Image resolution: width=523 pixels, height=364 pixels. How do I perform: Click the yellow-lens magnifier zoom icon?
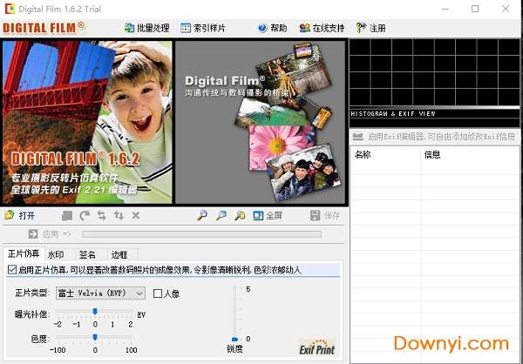coord(240,216)
